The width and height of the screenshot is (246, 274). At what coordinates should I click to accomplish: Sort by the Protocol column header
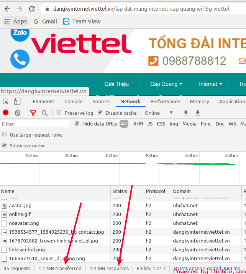point(157,191)
